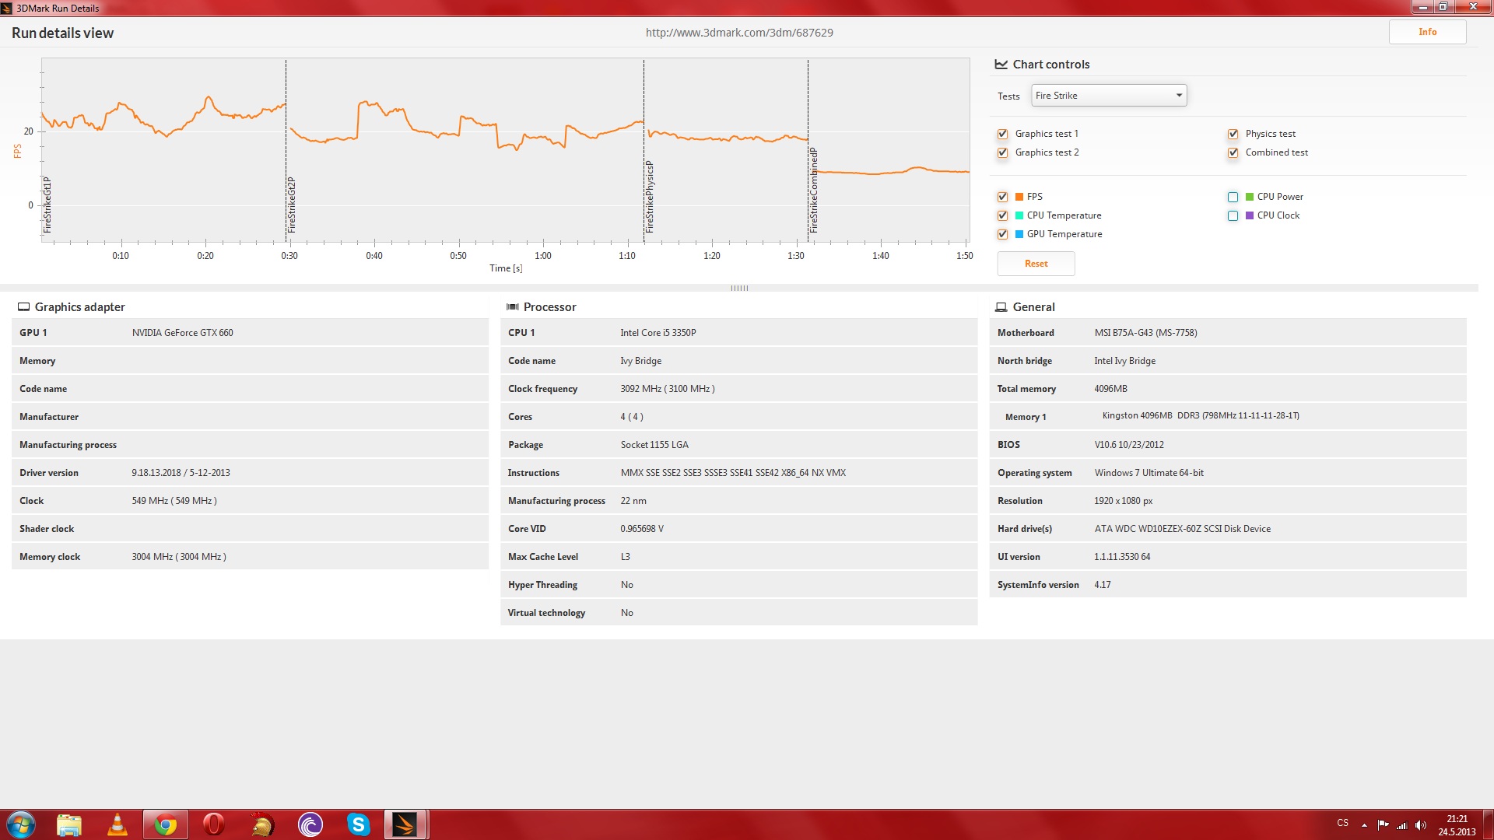Open Opera browser from taskbar

coord(213,824)
